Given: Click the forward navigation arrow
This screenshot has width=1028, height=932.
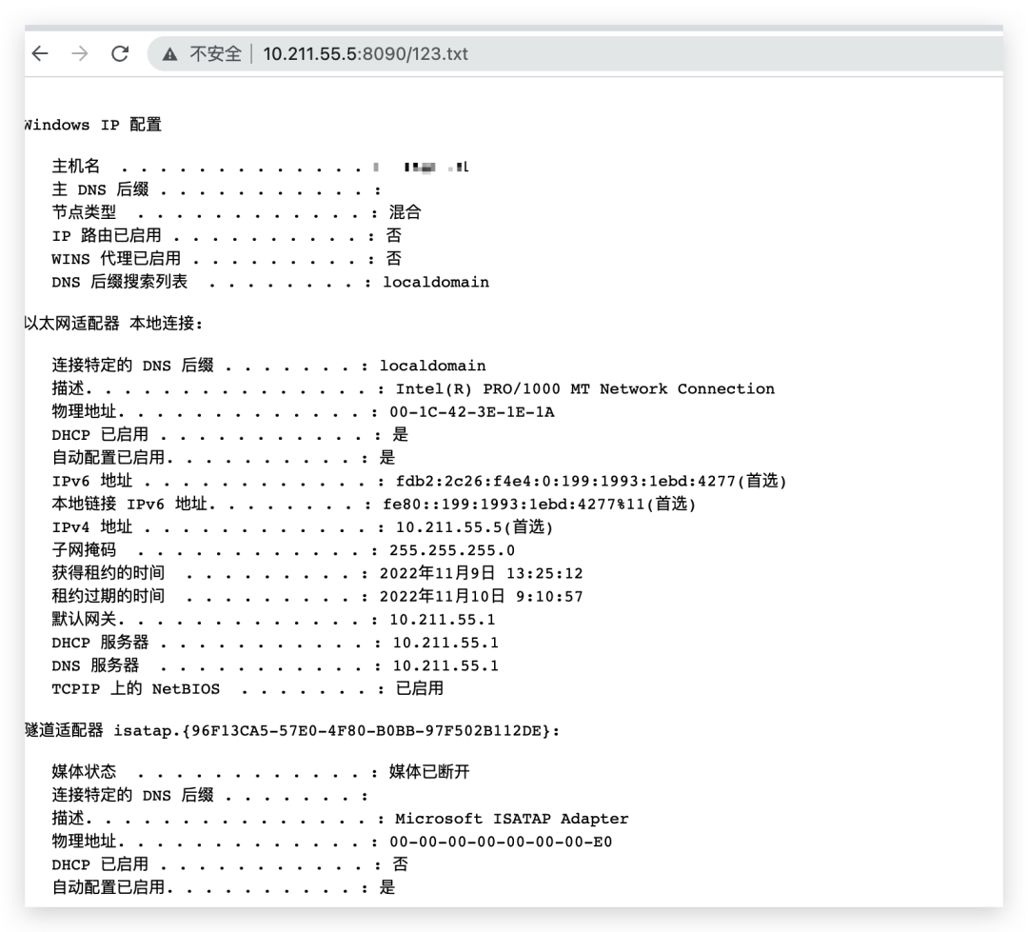Looking at the screenshot, I should [80, 54].
